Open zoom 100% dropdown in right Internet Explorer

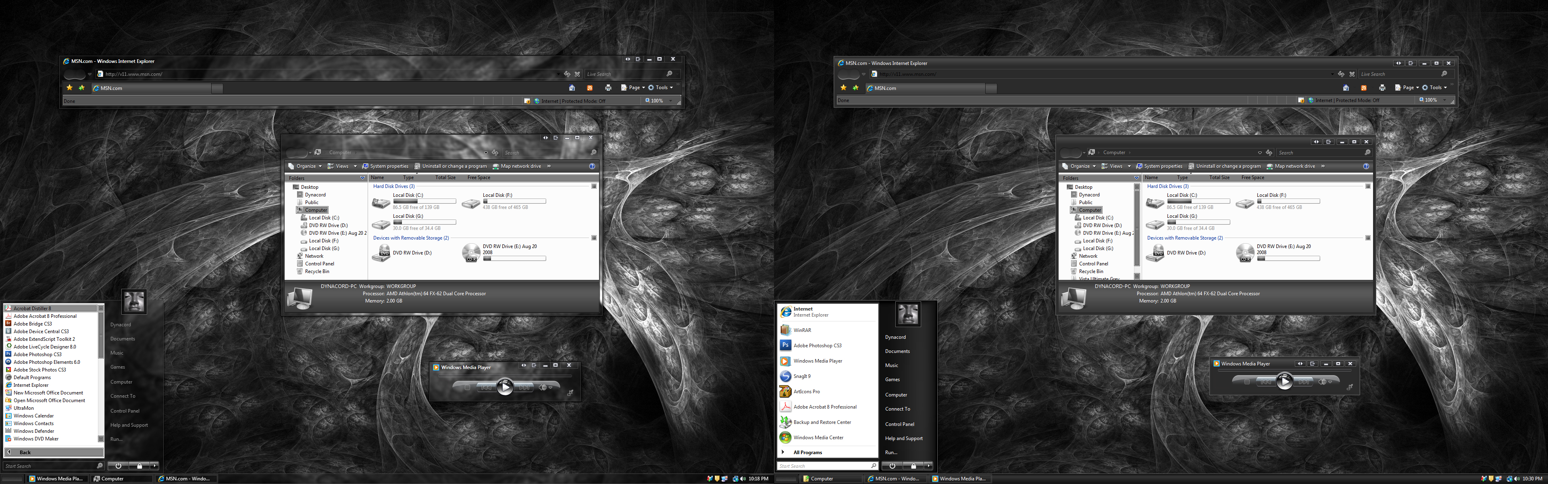(1445, 100)
